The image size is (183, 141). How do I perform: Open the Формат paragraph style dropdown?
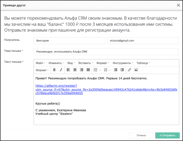(42, 70)
